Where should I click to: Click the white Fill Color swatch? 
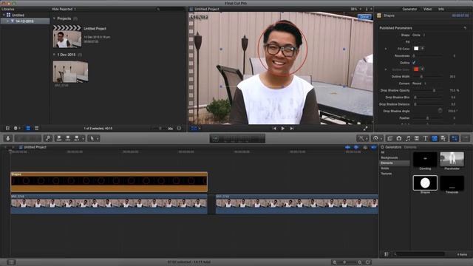[416, 49]
